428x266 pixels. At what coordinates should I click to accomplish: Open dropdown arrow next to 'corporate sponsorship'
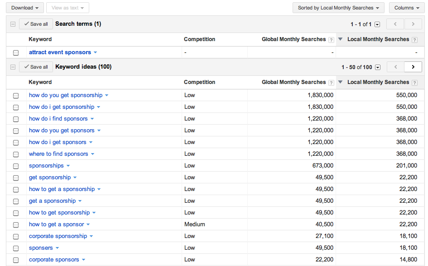point(91,236)
